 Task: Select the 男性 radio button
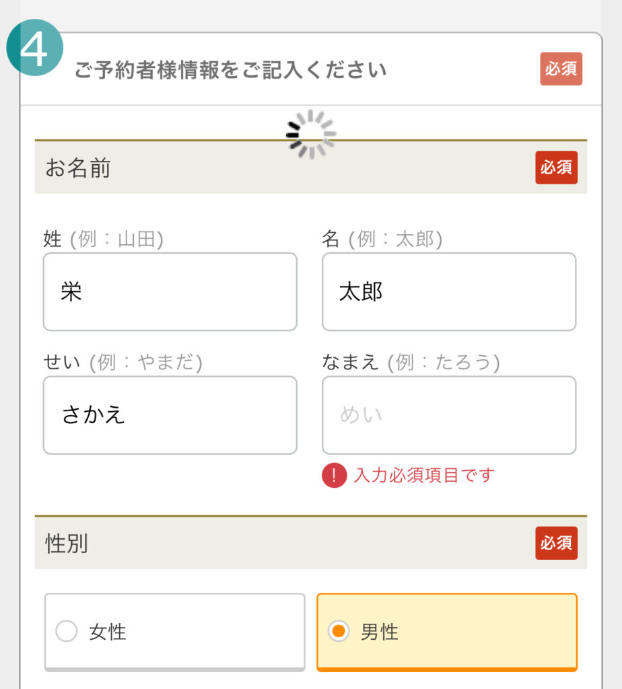pyautogui.click(x=339, y=632)
